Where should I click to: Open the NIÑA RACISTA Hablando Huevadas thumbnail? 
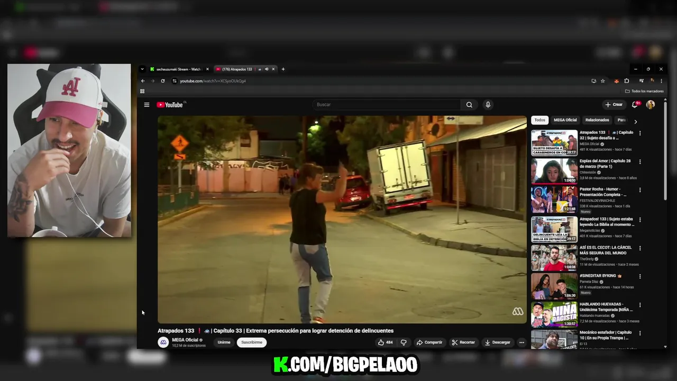pyautogui.click(x=554, y=314)
